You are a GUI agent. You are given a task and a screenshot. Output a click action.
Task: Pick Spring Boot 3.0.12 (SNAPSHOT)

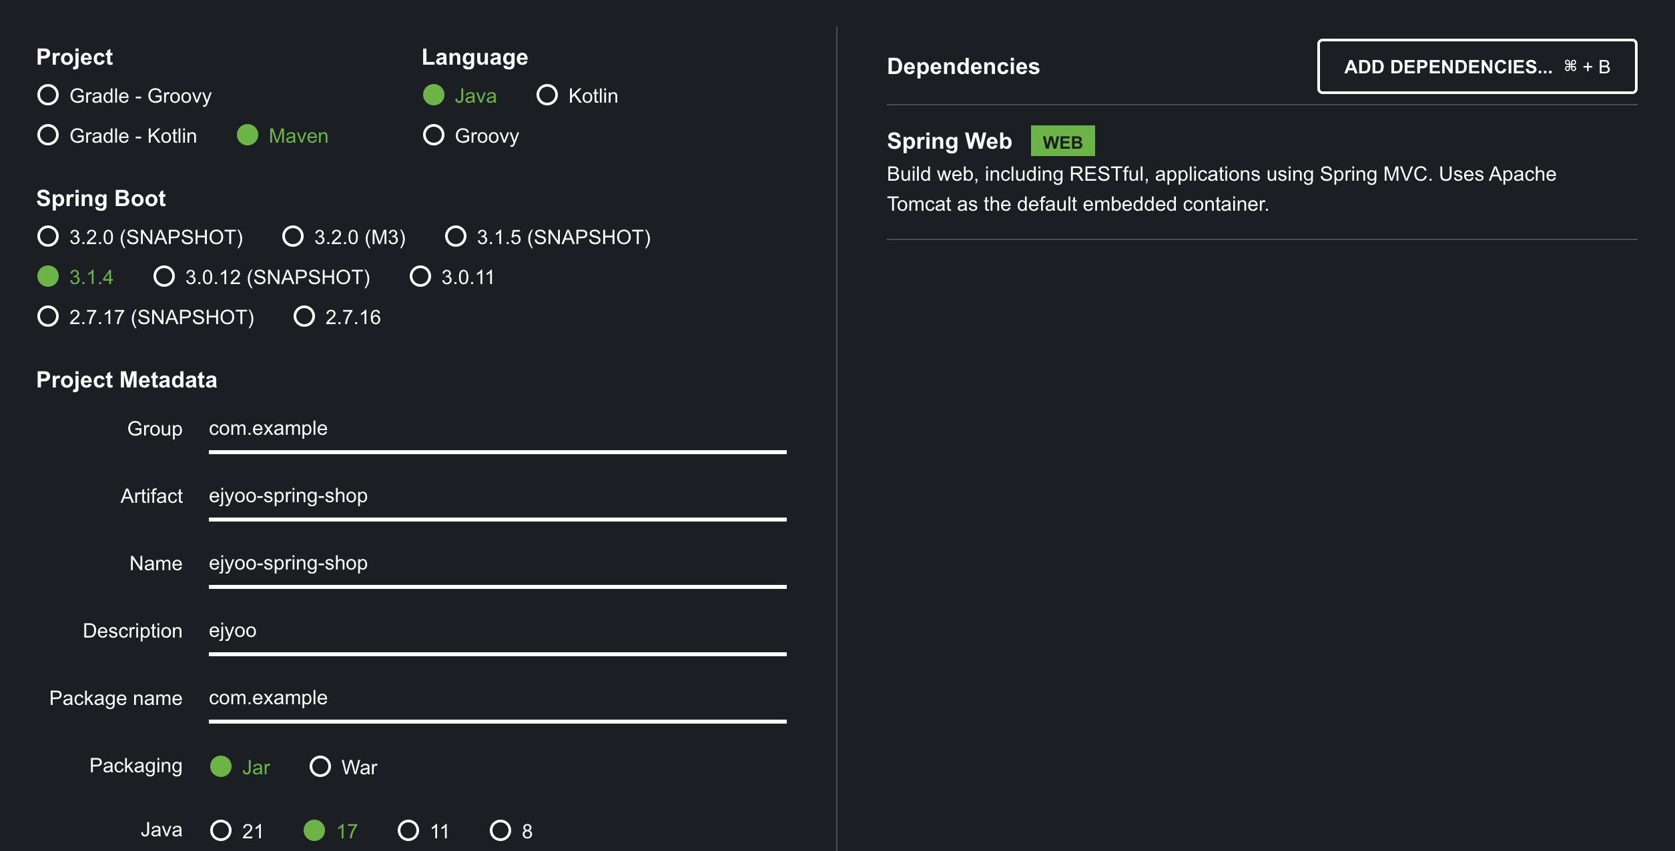pyautogui.click(x=164, y=277)
